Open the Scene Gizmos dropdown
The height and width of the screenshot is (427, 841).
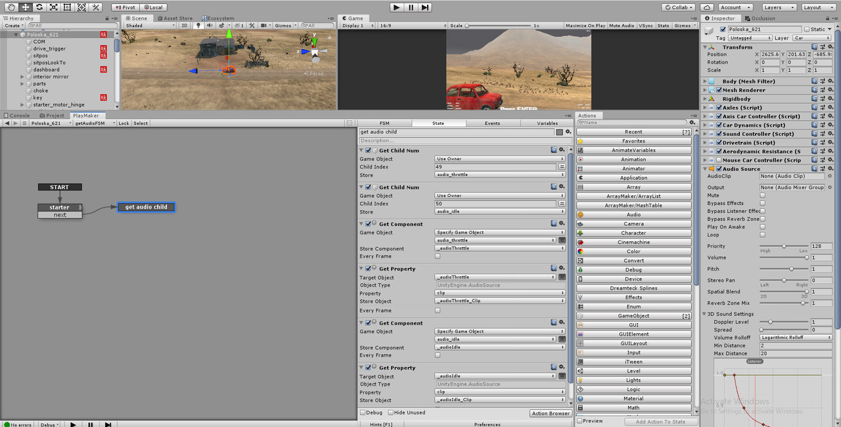[x=285, y=26]
